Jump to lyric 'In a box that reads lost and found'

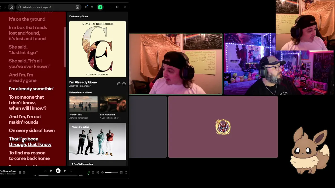[x=28, y=33]
